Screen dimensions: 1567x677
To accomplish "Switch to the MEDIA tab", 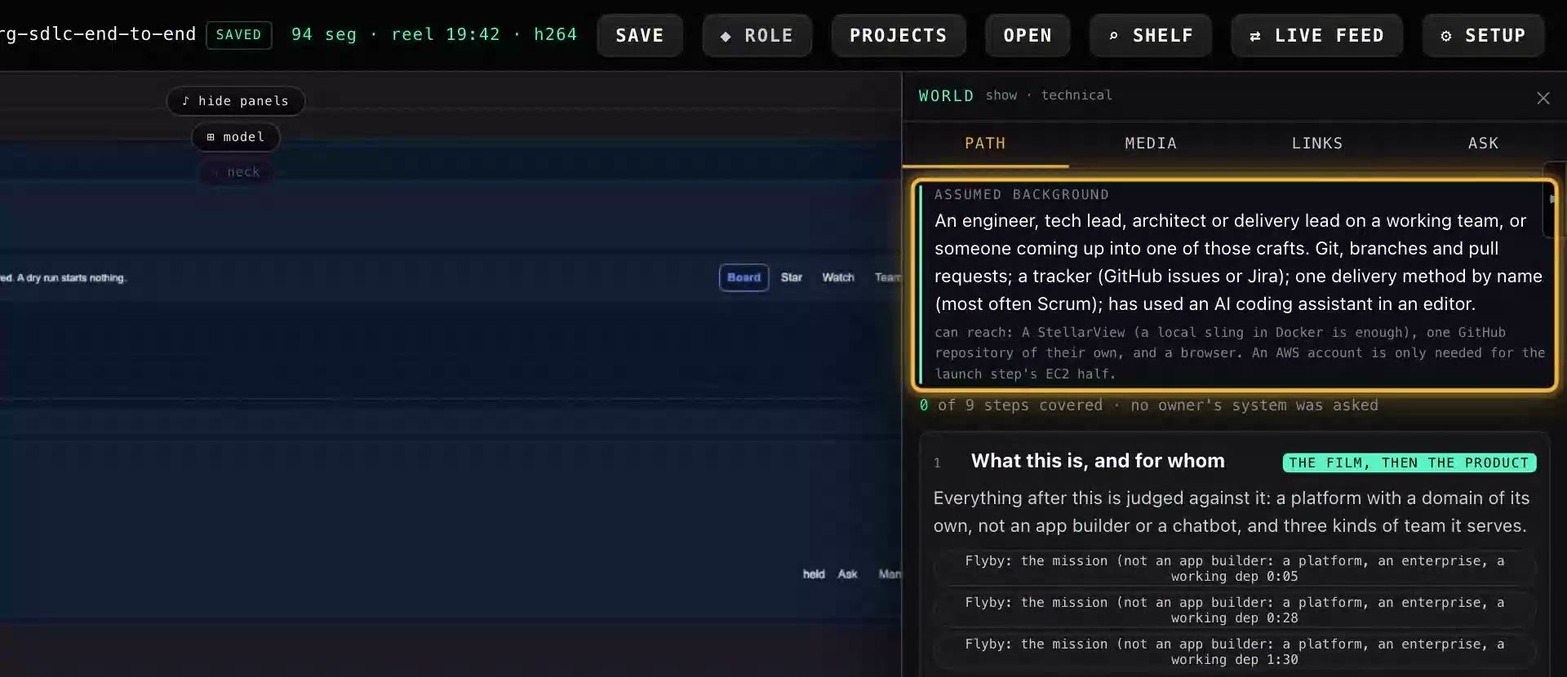I will tap(1151, 144).
